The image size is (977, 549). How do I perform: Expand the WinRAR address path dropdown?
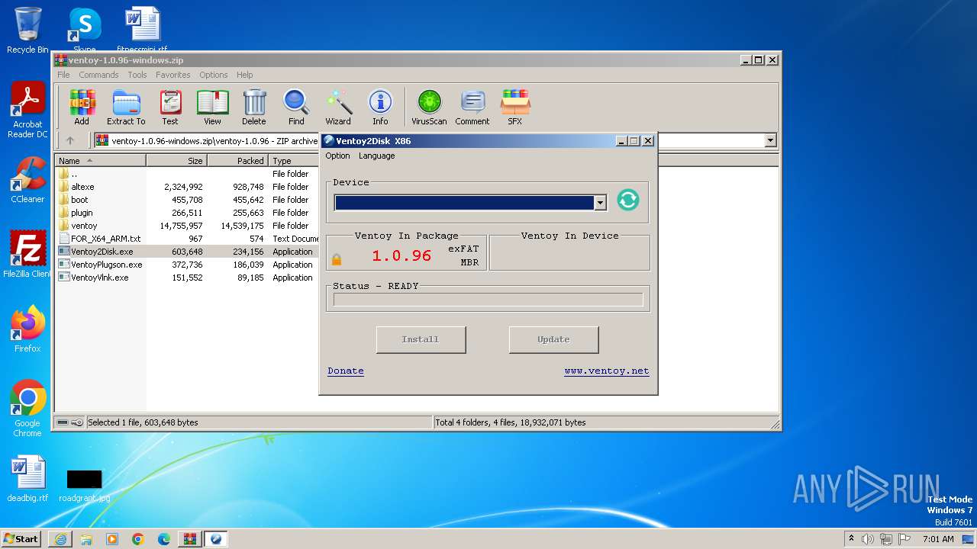point(770,140)
